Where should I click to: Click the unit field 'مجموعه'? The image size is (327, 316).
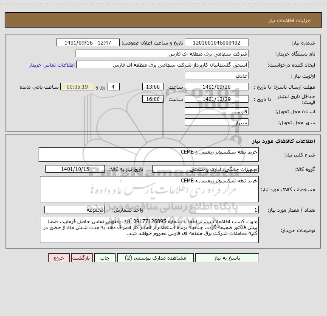74,210
